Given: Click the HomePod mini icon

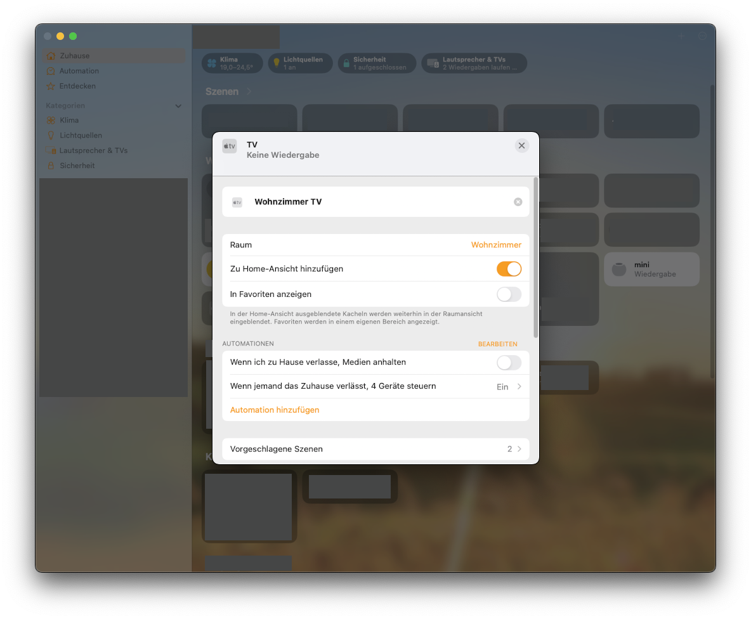Looking at the screenshot, I should tap(619, 270).
